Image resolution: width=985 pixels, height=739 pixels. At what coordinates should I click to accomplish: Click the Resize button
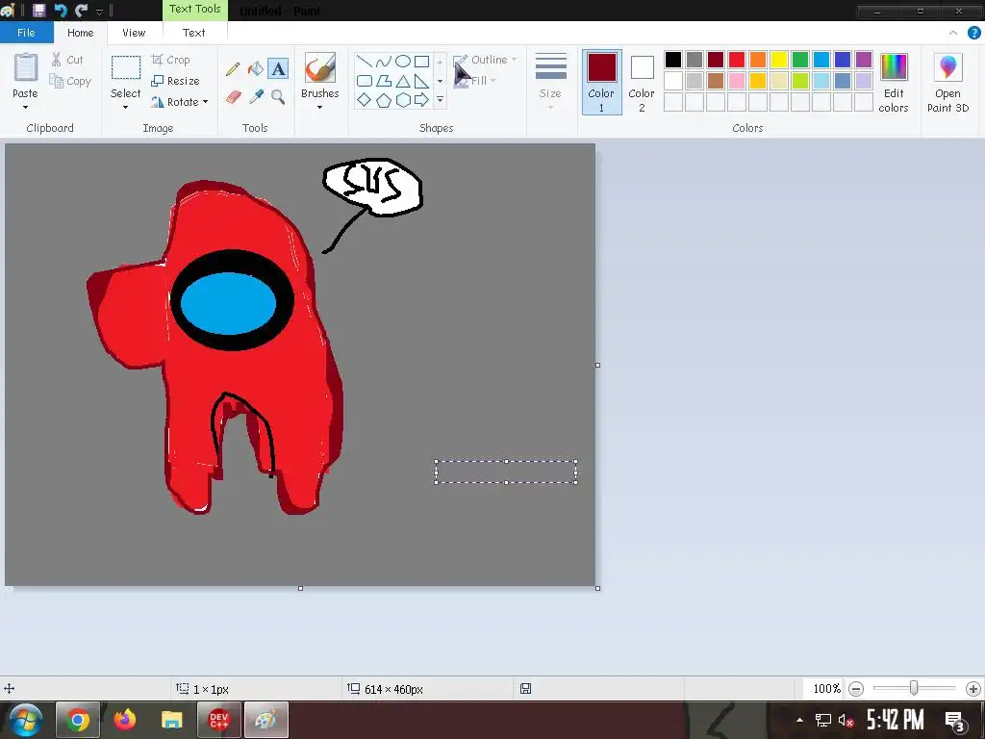click(x=175, y=81)
